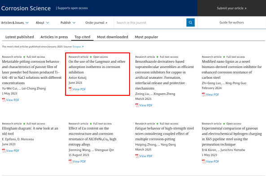Click authors Zining Liu, ... Xingwen Zheng
The width and height of the screenshot is (266, 176).
tap(155, 94)
